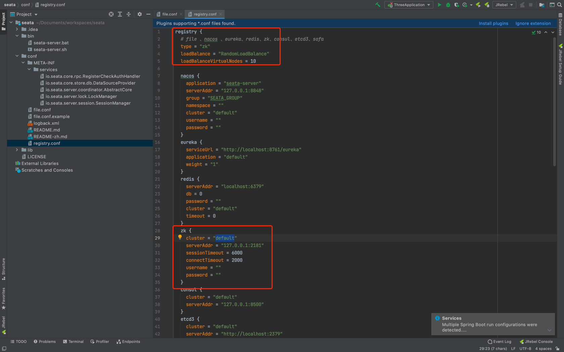Close the file.conf tab
This screenshot has width=564, height=352.
pos(181,14)
